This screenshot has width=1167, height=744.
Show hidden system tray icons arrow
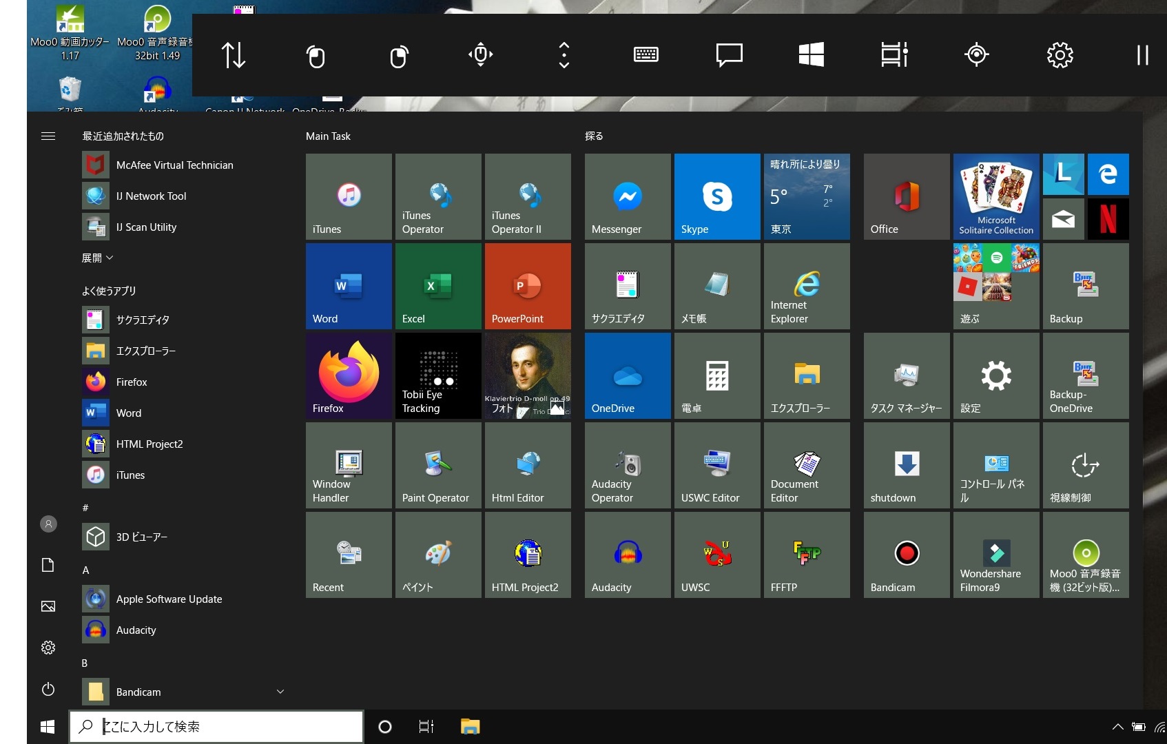pyautogui.click(x=1117, y=727)
